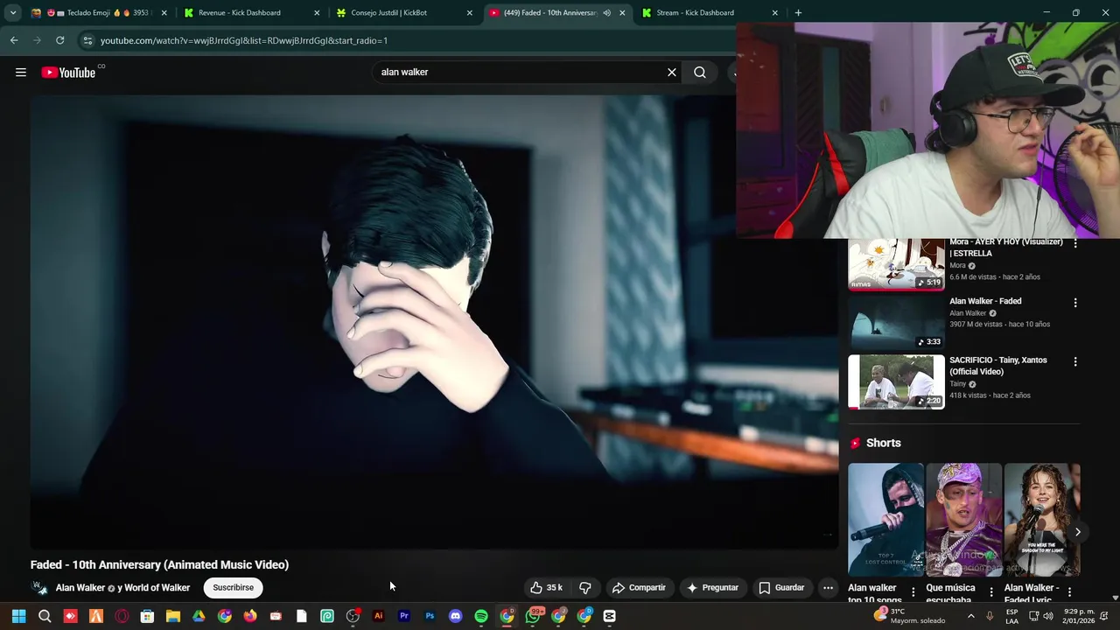Go to the YouTube home logo

pyautogui.click(x=68, y=73)
